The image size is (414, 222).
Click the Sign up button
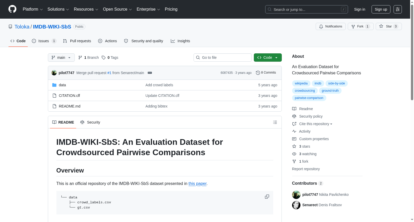coord(381,9)
